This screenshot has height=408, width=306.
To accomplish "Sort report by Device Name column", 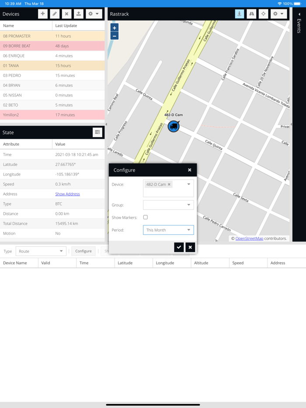I will (x=19, y=263).
